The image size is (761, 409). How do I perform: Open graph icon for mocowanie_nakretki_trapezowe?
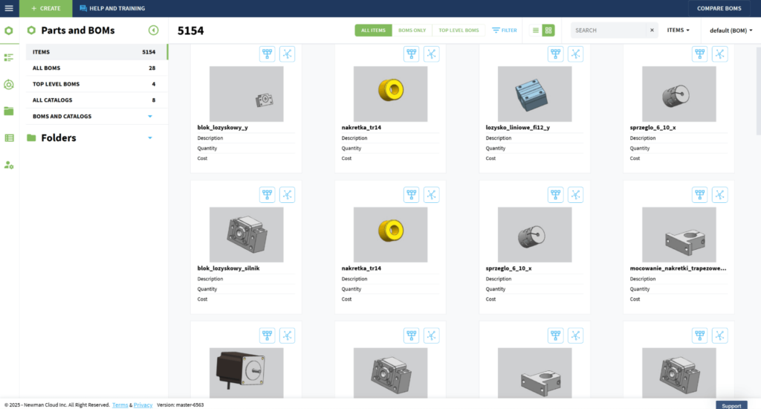[x=719, y=195]
